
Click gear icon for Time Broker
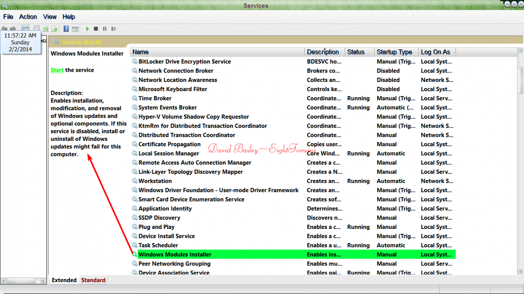point(135,98)
